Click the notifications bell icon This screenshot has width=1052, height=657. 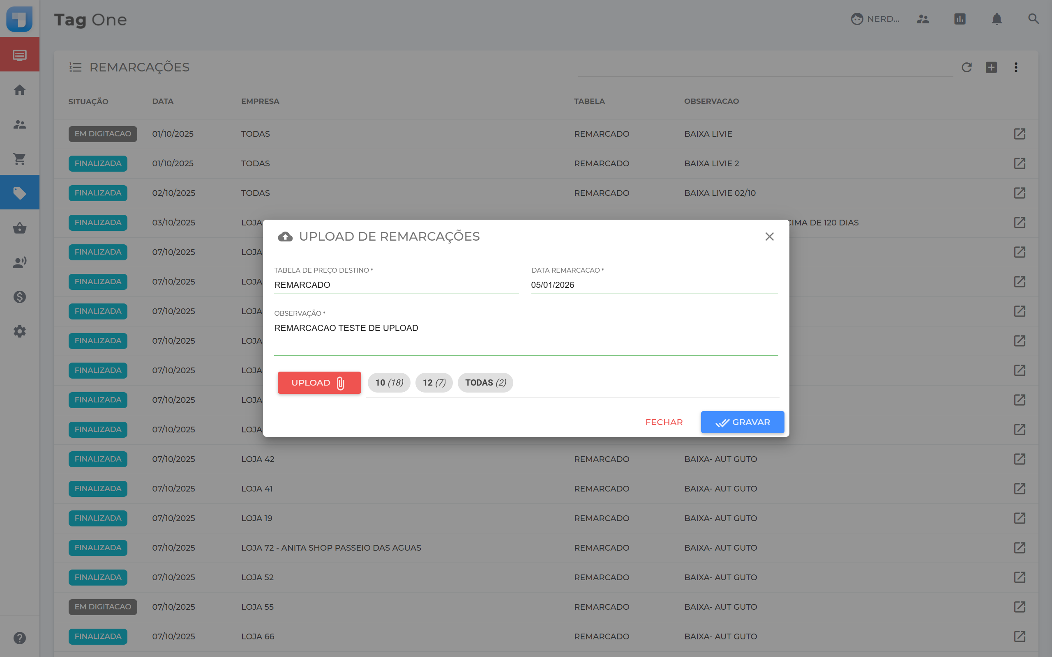pos(997,19)
